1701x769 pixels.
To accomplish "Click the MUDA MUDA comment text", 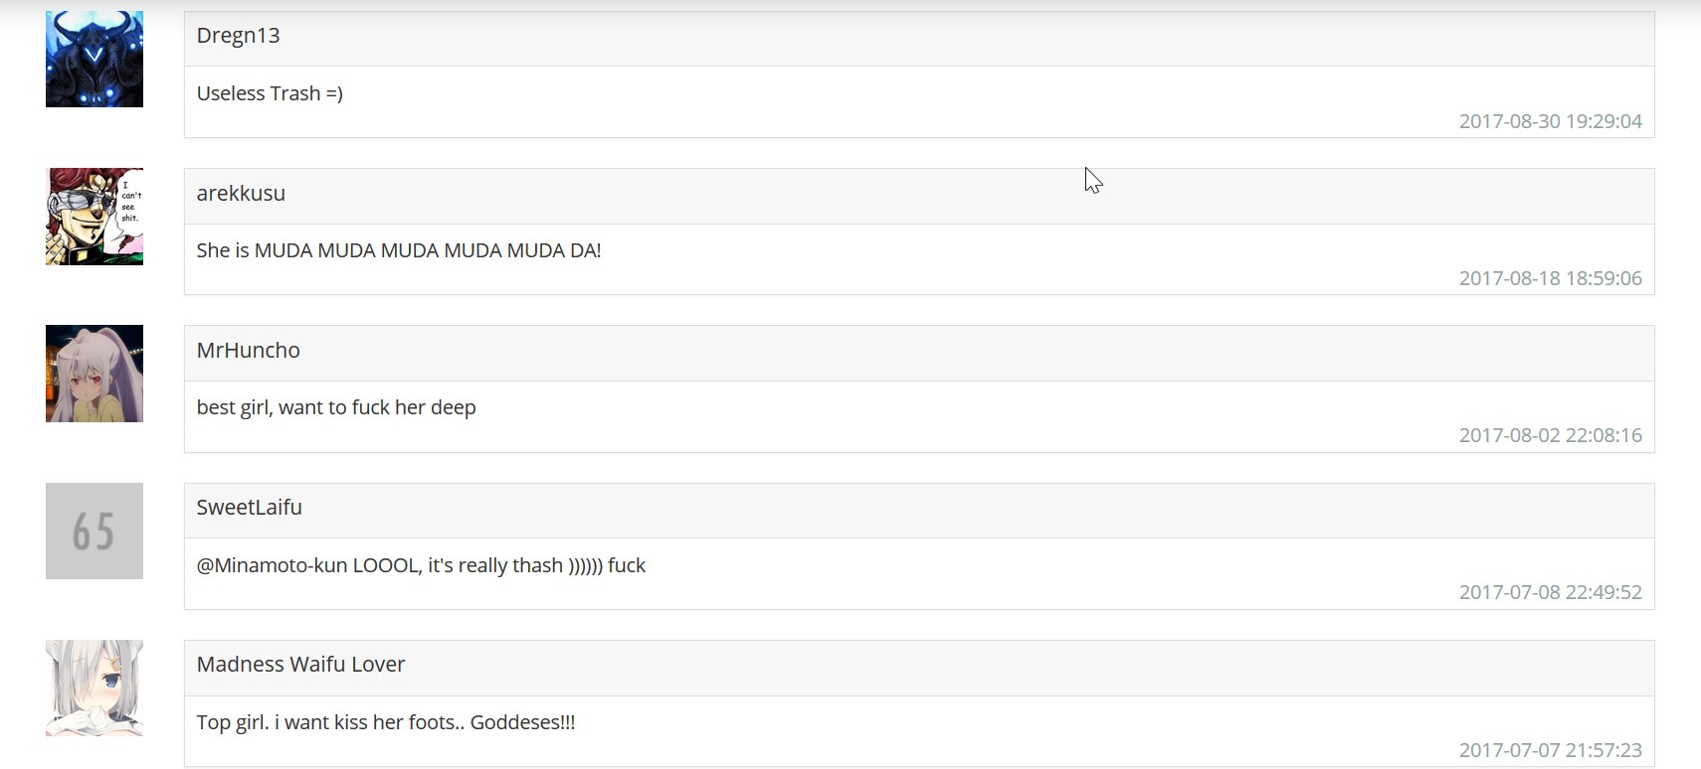I will click(399, 250).
